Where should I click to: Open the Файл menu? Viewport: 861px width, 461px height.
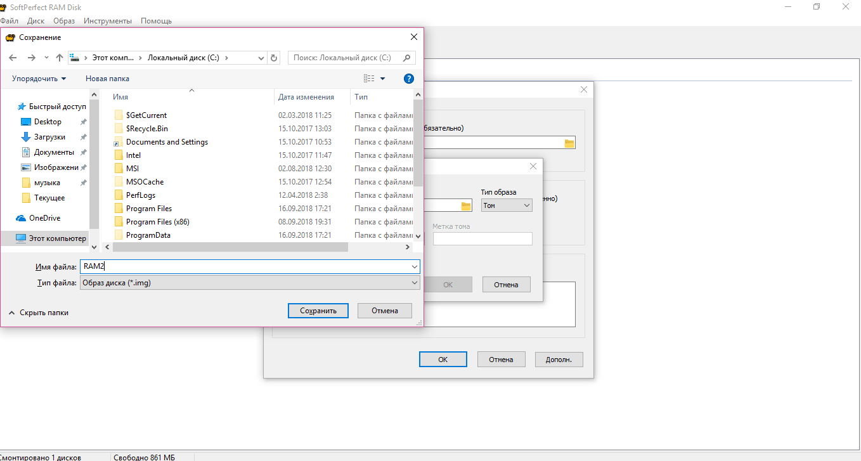(10, 21)
